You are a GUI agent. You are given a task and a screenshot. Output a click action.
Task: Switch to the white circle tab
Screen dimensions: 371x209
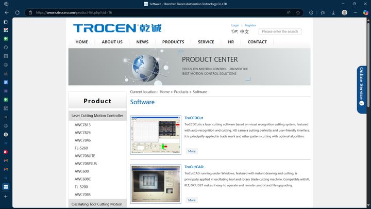point(6,134)
